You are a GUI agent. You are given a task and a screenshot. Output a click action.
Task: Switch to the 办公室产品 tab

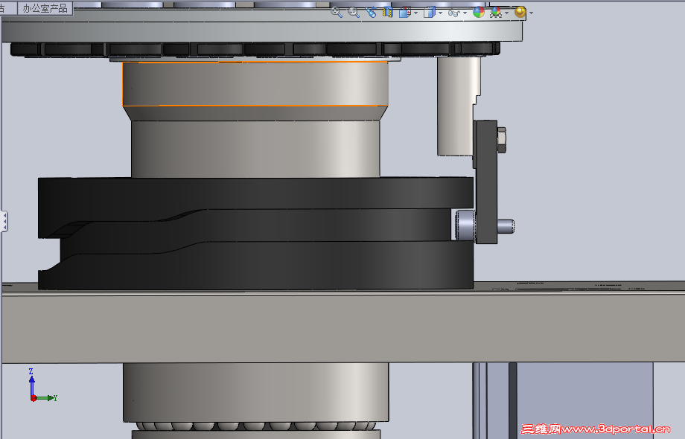pyautogui.click(x=45, y=8)
